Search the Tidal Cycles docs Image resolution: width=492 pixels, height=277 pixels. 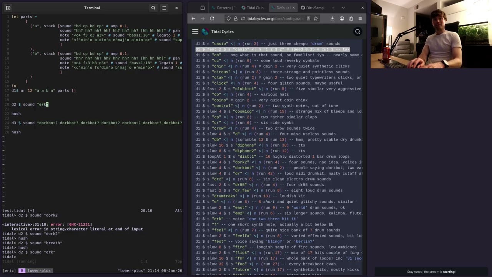[x=358, y=32]
